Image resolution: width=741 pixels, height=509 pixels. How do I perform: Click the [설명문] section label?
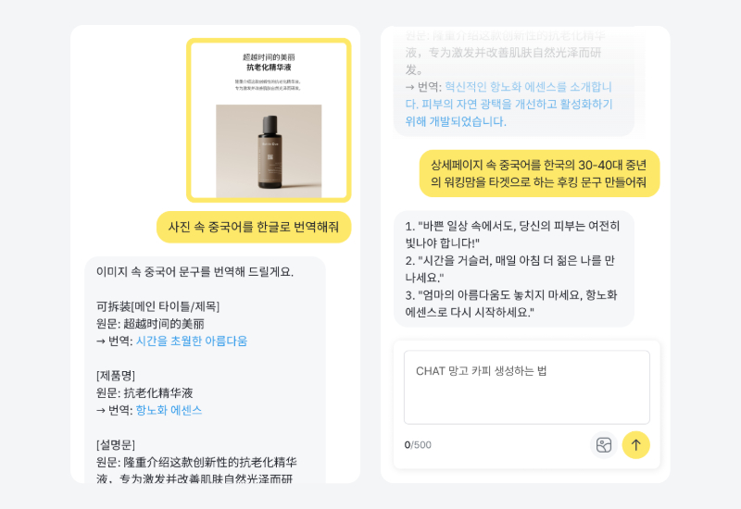[116, 444]
